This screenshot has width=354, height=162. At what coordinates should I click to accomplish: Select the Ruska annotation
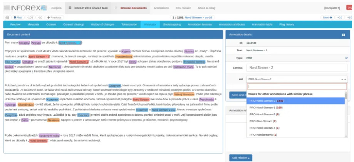(x=9, y=67)
